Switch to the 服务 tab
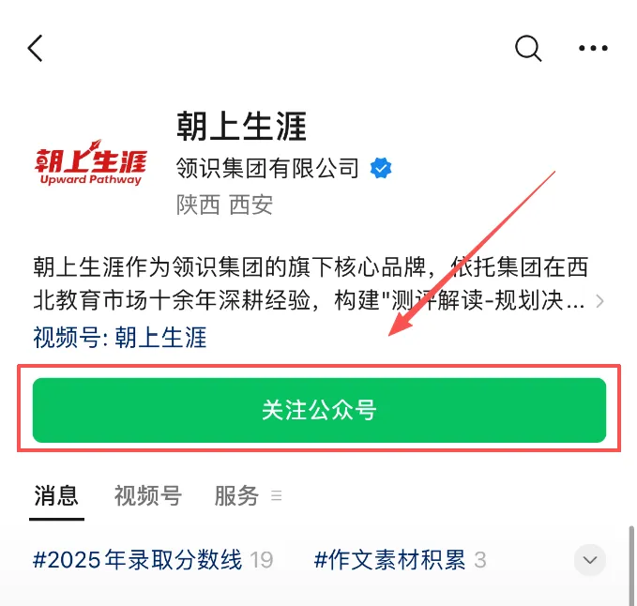Viewport: 637px width, 606px height. click(236, 495)
